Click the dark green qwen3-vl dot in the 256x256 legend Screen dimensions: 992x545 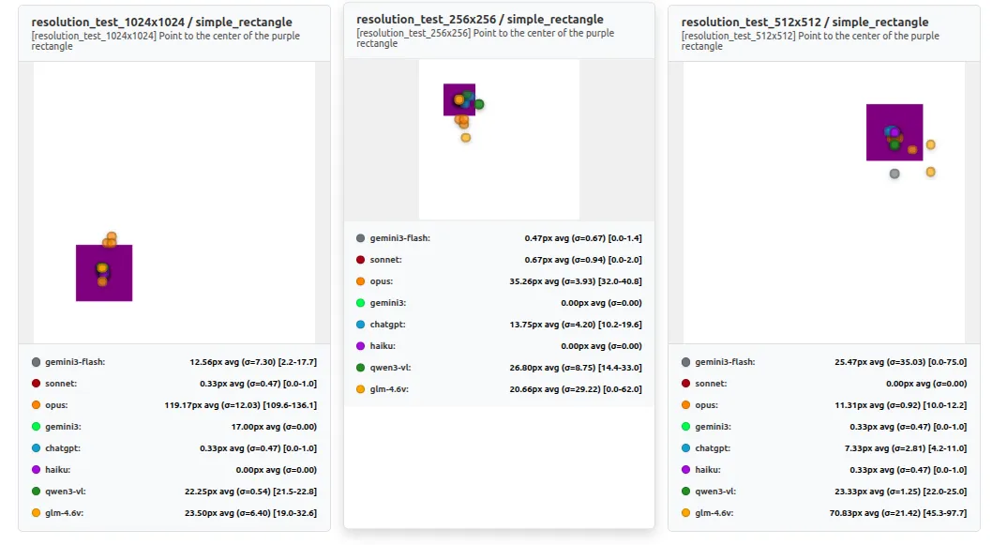click(361, 368)
